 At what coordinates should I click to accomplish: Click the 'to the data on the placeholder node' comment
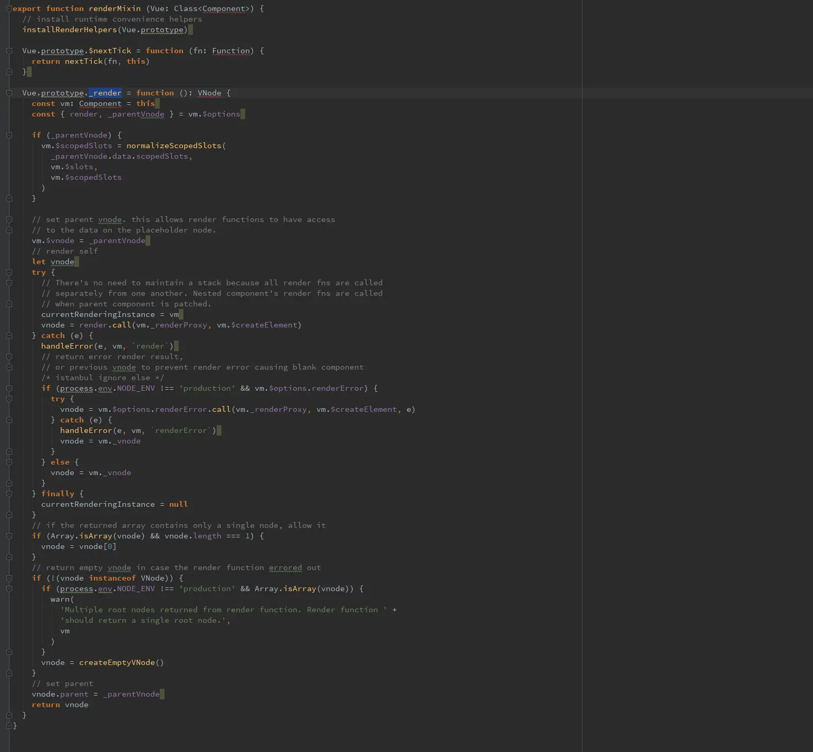124,230
